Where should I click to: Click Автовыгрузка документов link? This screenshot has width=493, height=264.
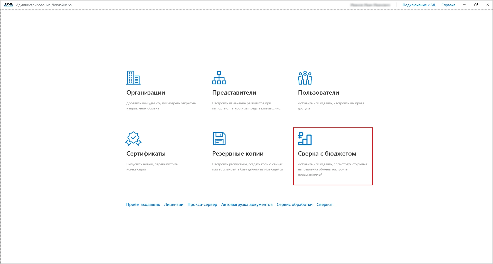[247, 205]
